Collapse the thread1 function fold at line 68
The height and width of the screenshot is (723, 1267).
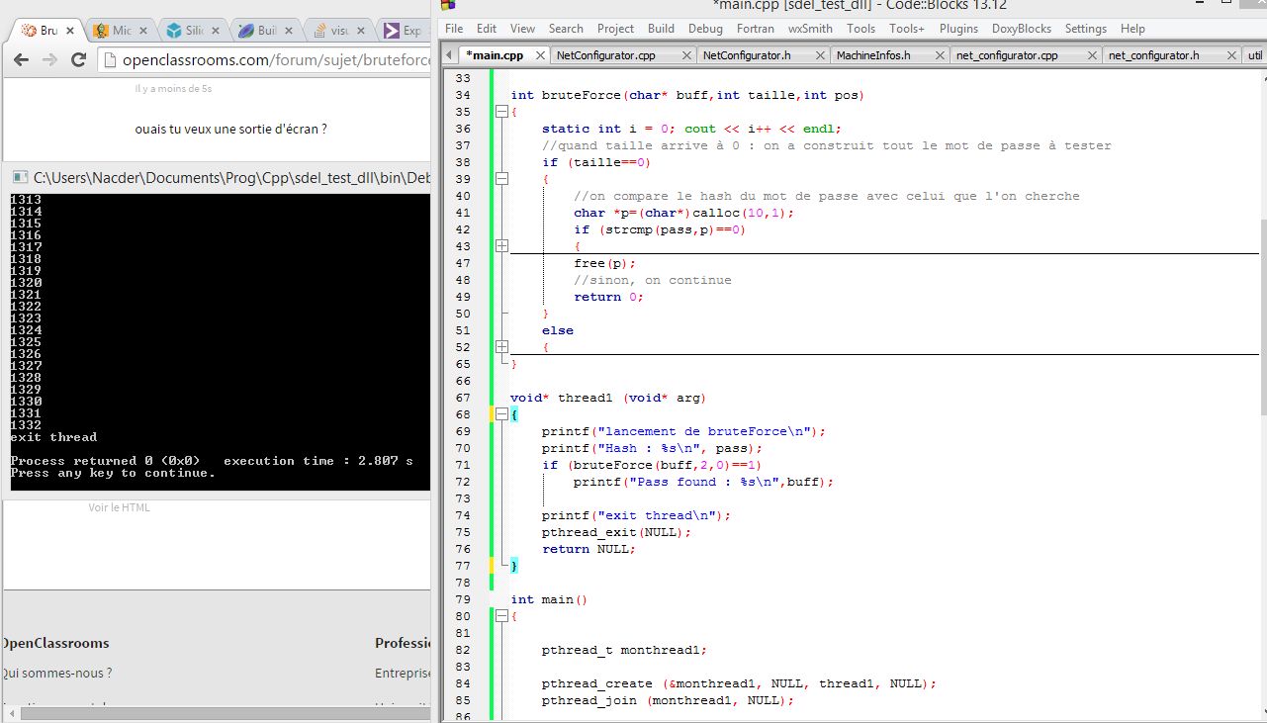(501, 414)
